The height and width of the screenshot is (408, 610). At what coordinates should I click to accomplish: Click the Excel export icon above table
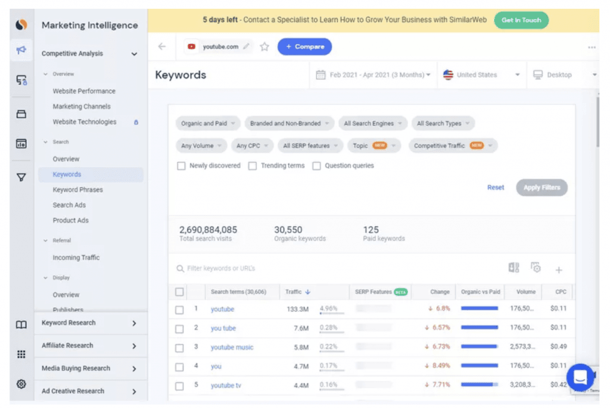tap(514, 267)
